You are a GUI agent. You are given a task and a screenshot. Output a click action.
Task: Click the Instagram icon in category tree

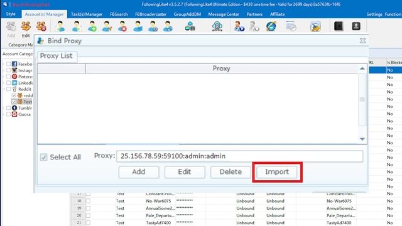coord(14,70)
